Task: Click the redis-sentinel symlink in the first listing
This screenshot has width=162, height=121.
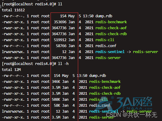Action: [110, 52]
